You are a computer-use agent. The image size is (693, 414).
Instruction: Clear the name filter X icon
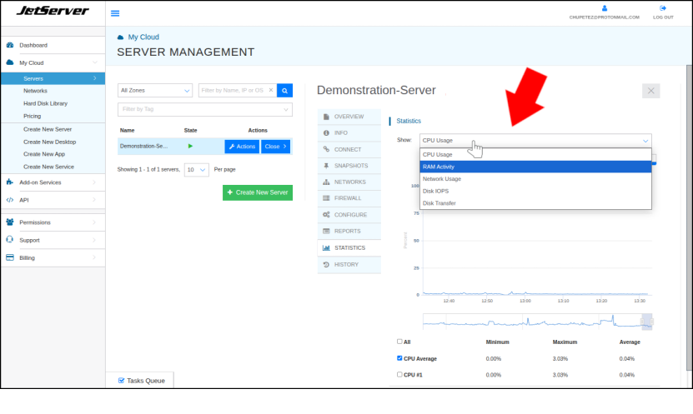click(x=270, y=90)
